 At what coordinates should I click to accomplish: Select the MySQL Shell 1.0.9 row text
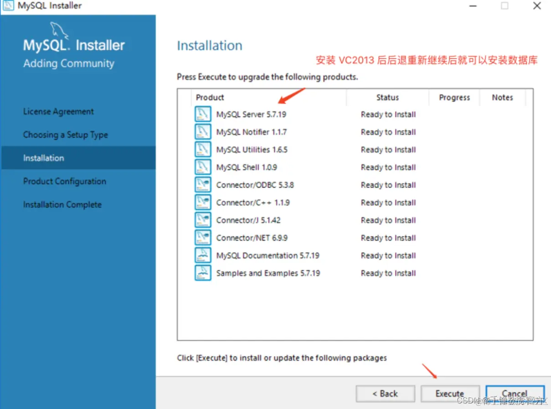pos(247,167)
